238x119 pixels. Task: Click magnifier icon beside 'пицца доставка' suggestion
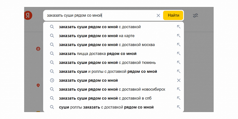[x=52, y=53]
